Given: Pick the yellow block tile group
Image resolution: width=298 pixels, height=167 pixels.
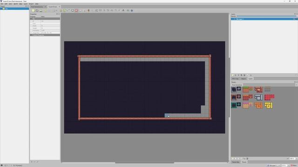Looking at the screenshot, I should 269,105.
